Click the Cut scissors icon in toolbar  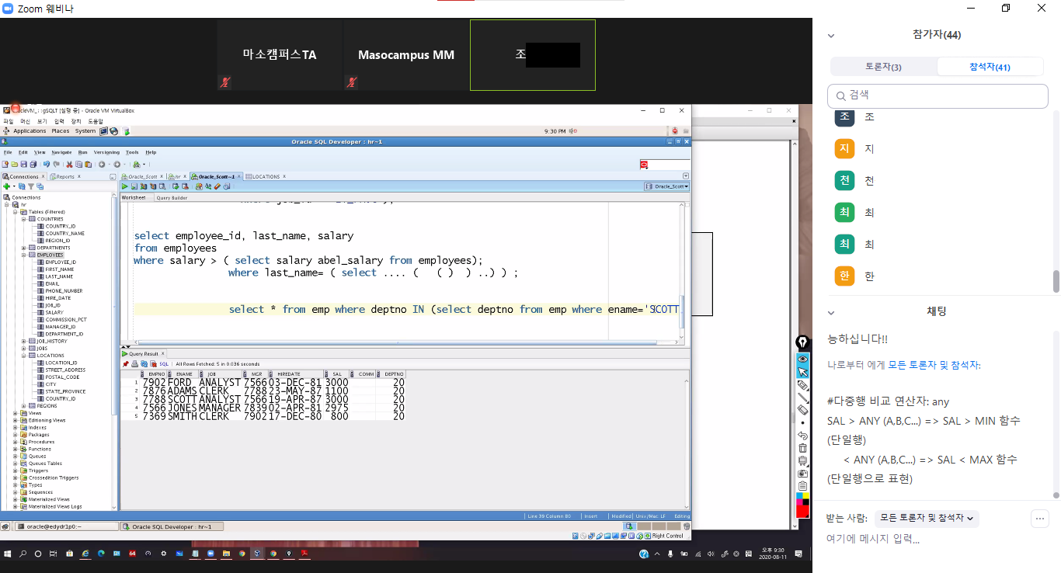pos(69,165)
